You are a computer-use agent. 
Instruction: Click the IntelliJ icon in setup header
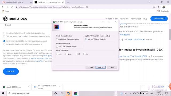coord(57,27)
